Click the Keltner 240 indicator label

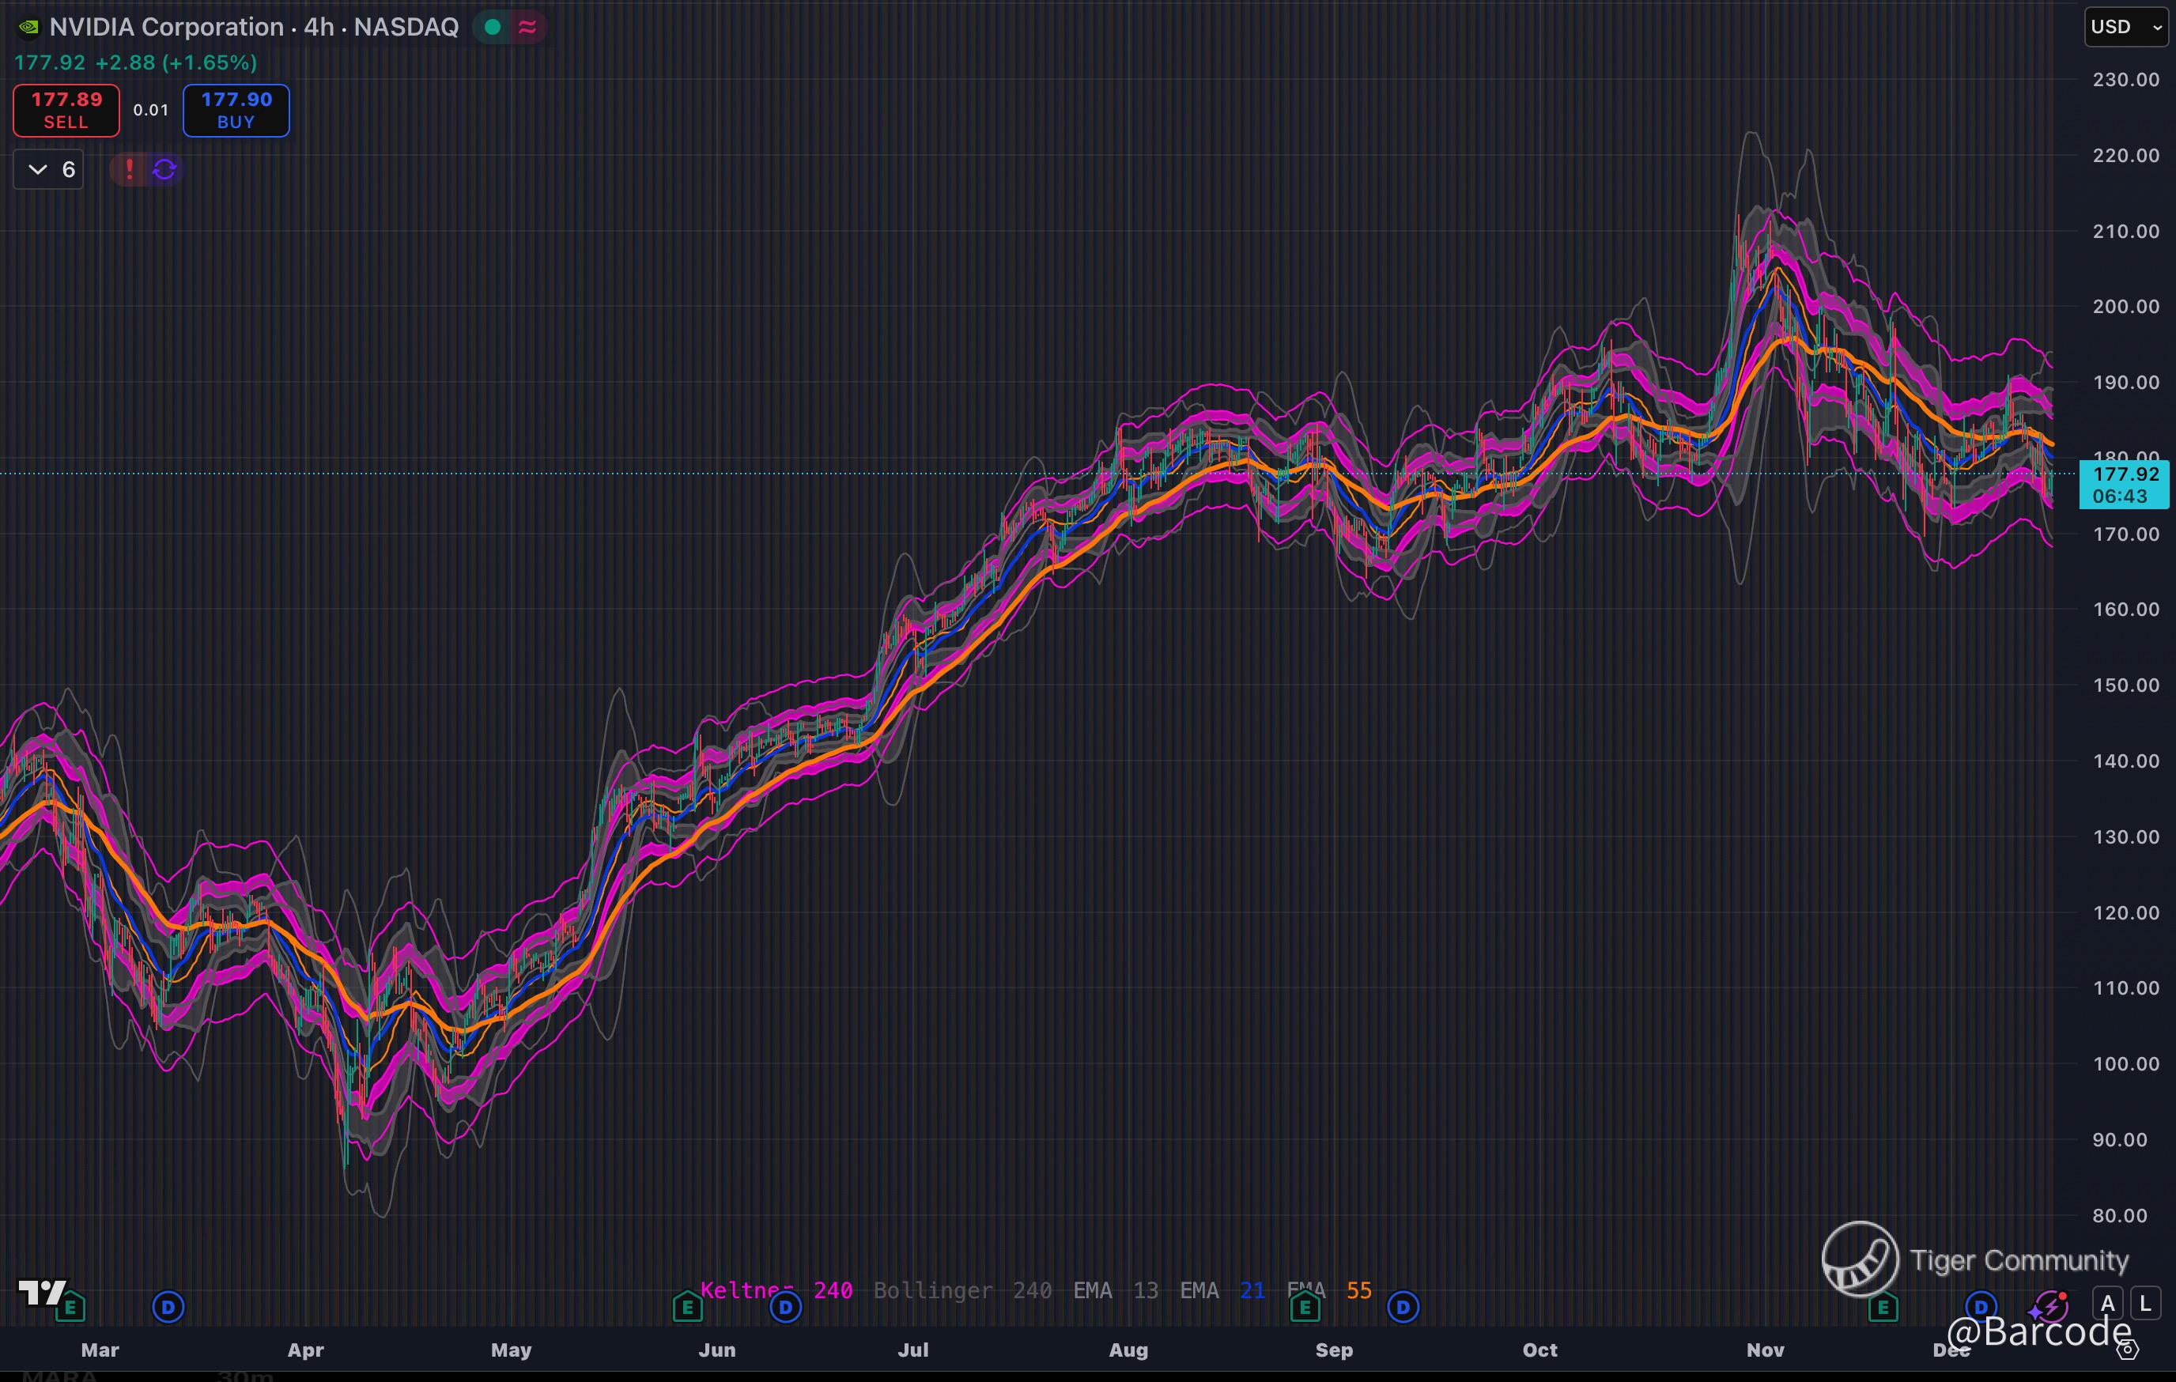(x=776, y=1291)
